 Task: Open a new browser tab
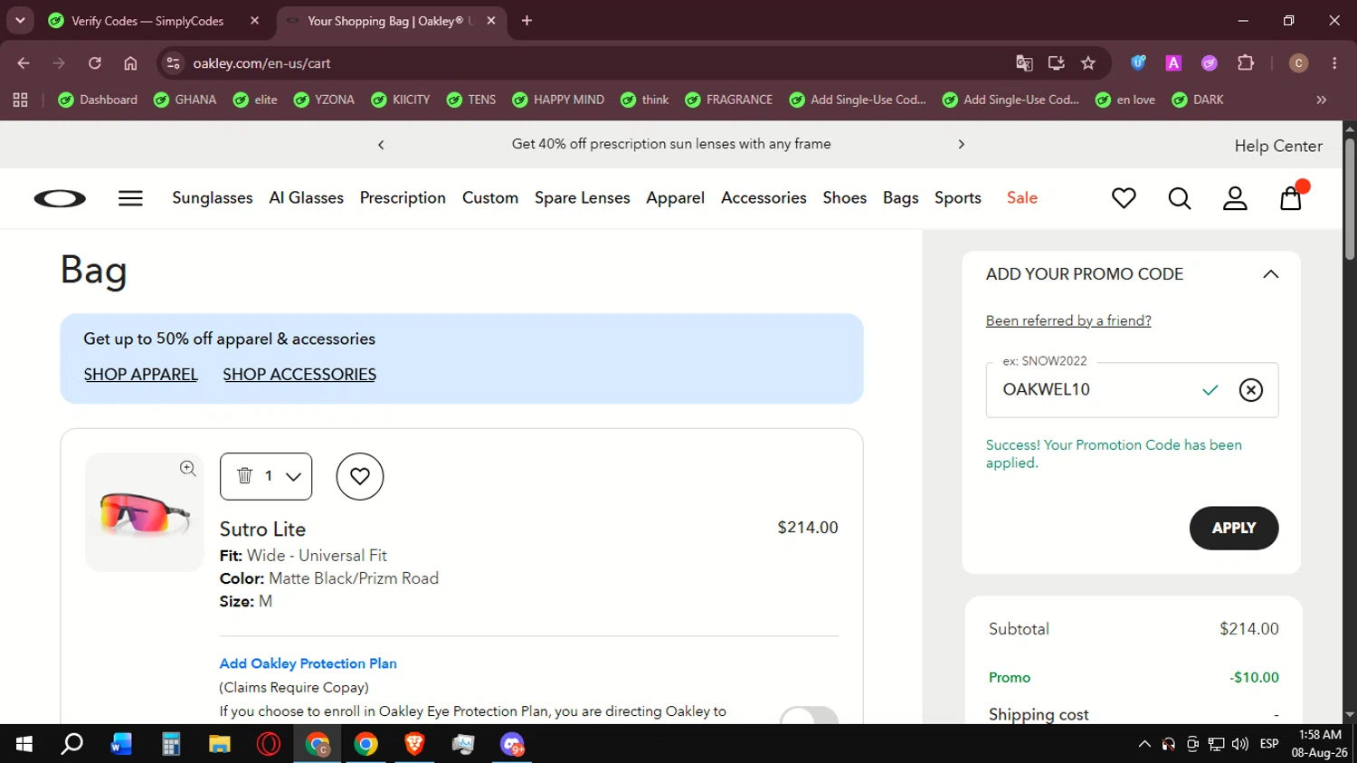pos(527,21)
